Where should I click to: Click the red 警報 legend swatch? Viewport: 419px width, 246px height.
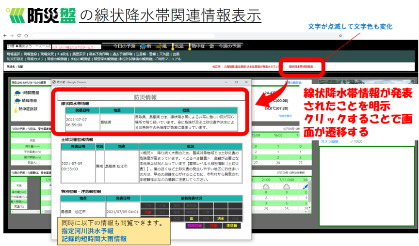coord(213,226)
